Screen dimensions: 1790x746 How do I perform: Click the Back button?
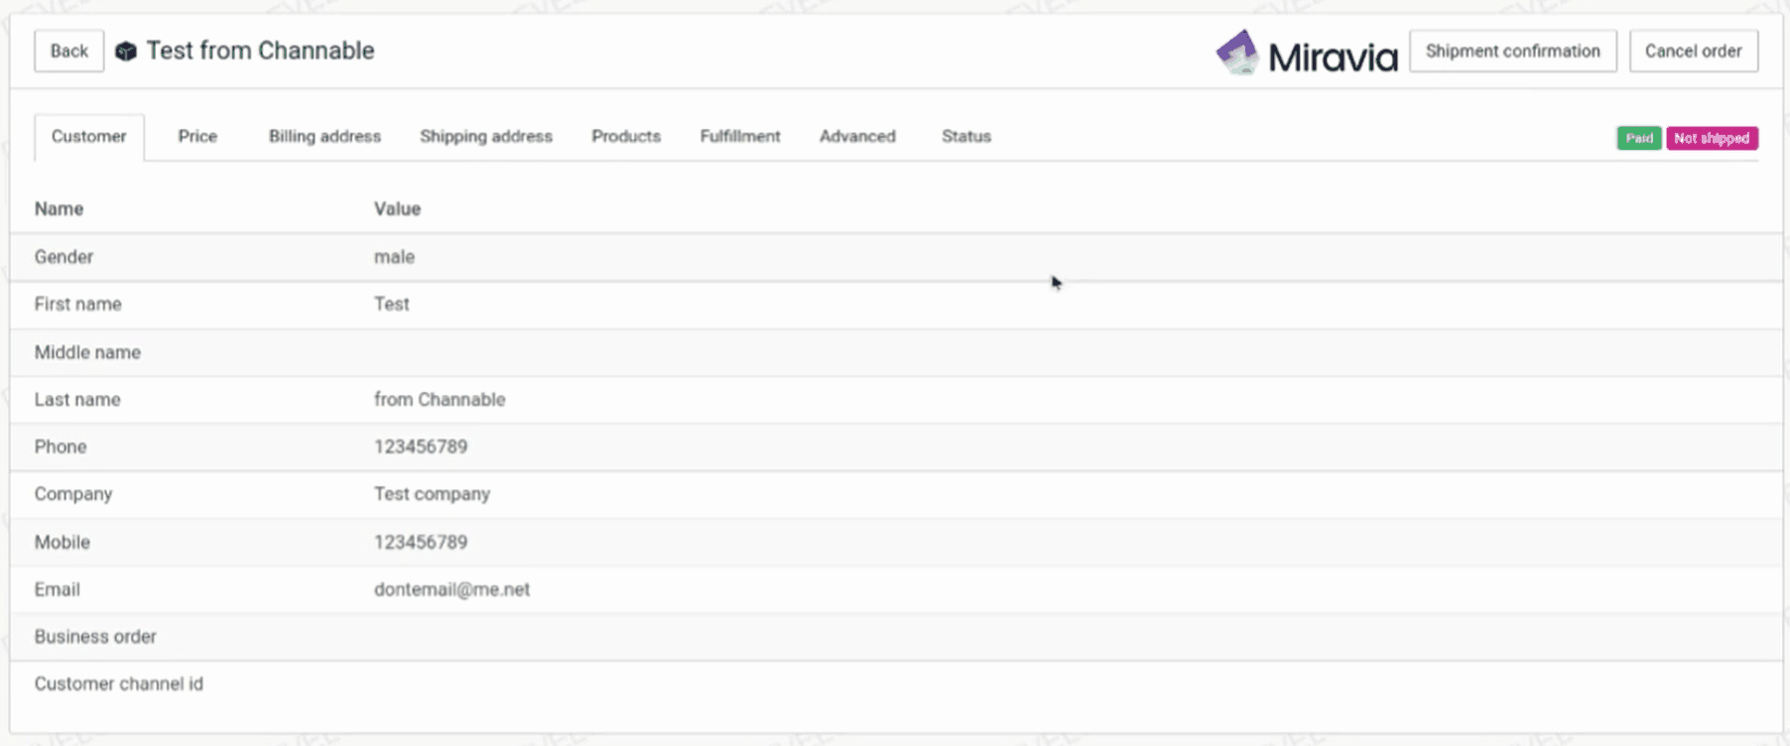tap(68, 51)
